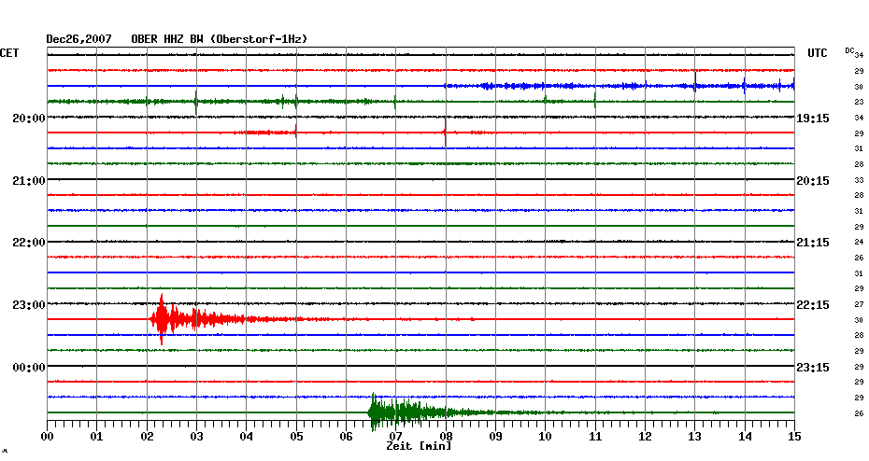Image resolution: width=869 pixels, height=461 pixels.
Task: Click the CET time zone label
Action: [9, 53]
